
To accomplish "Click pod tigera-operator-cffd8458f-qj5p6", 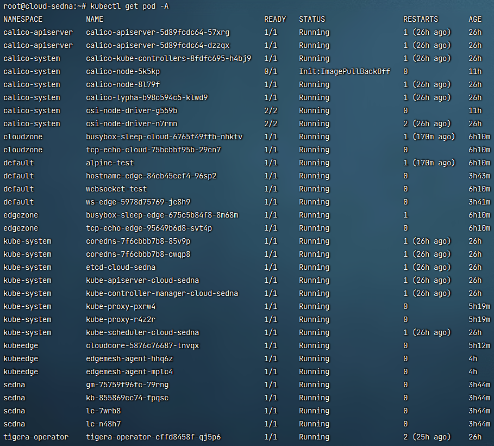I will point(153,437).
